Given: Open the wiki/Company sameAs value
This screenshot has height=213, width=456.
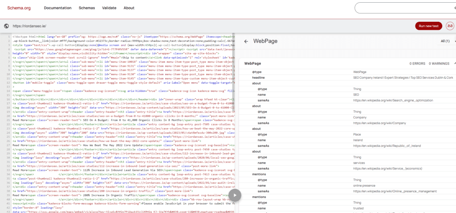Looking at the screenshot, I should (379, 123).
